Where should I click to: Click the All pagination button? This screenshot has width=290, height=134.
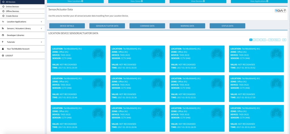tap(284, 40)
